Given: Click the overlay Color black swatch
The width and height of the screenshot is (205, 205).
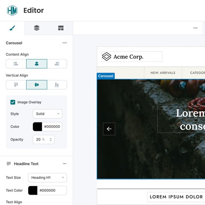Looking at the screenshot, I should click(x=37, y=127).
